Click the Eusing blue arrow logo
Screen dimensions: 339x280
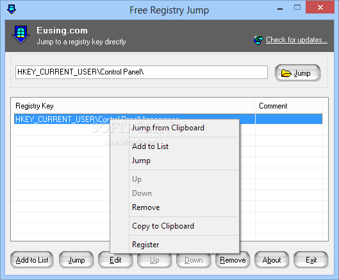tap(21, 35)
